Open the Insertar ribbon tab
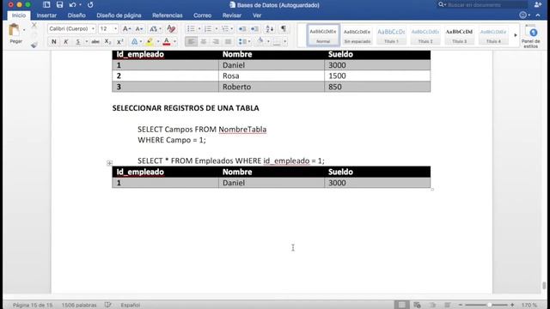550x309 pixels. pos(46,15)
